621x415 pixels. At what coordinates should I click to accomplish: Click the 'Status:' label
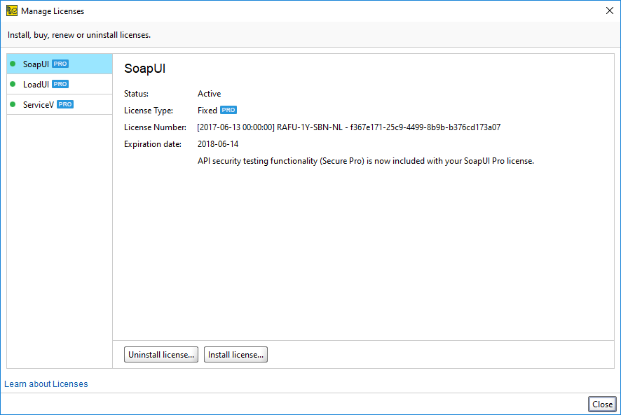click(136, 94)
